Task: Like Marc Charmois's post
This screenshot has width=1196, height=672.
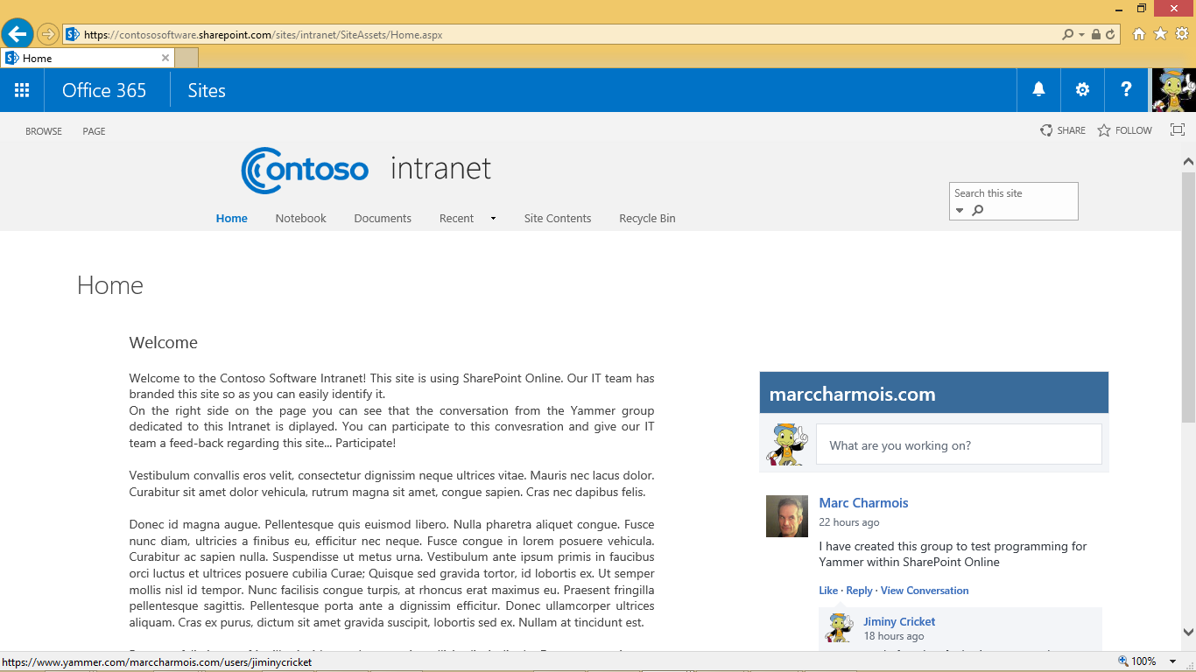Action: pyautogui.click(x=828, y=591)
